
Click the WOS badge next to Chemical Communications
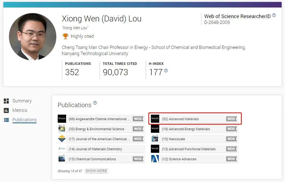click(138, 159)
